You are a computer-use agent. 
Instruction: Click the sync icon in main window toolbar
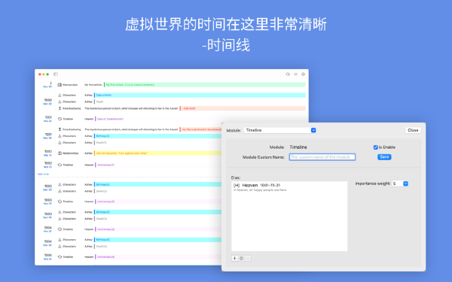(x=288, y=74)
